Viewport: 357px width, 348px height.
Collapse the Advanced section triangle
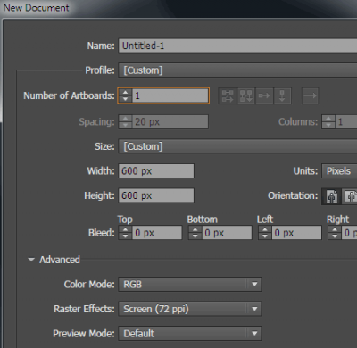31,260
